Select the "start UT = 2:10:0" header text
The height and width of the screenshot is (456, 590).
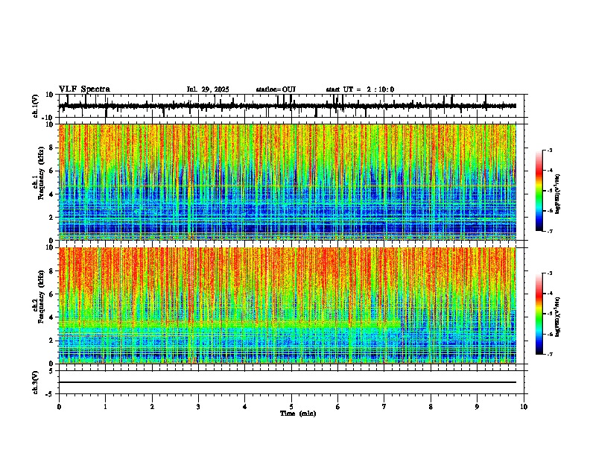[360, 89]
